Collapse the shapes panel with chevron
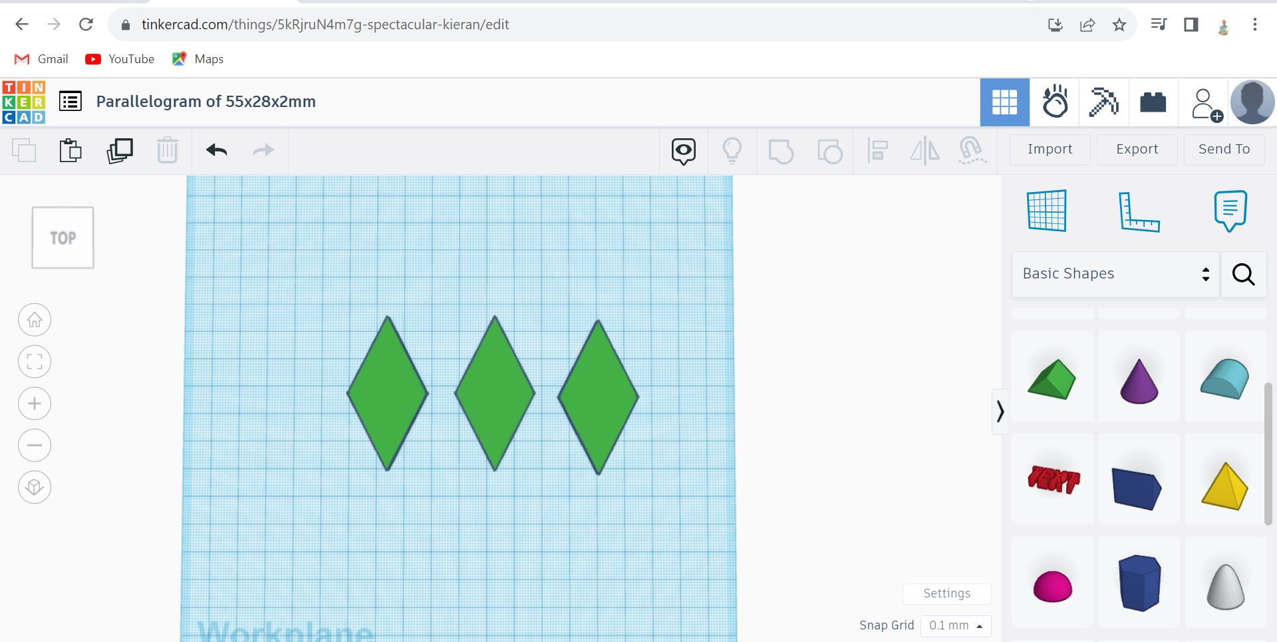1277x642 pixels. [x=1000, y=411]
